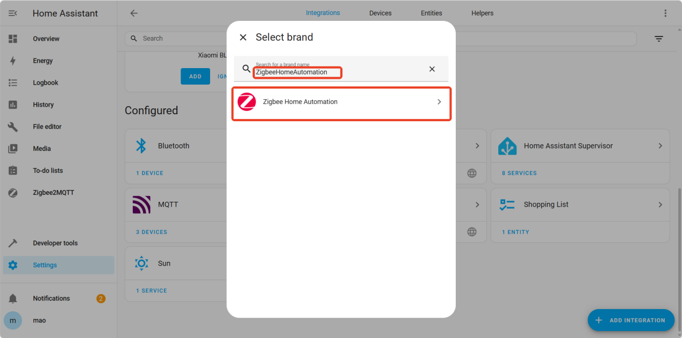Open Developer tools via the hammer icon
The height and width of the screenshot is (338, 682).
click(x=13, y=243)
